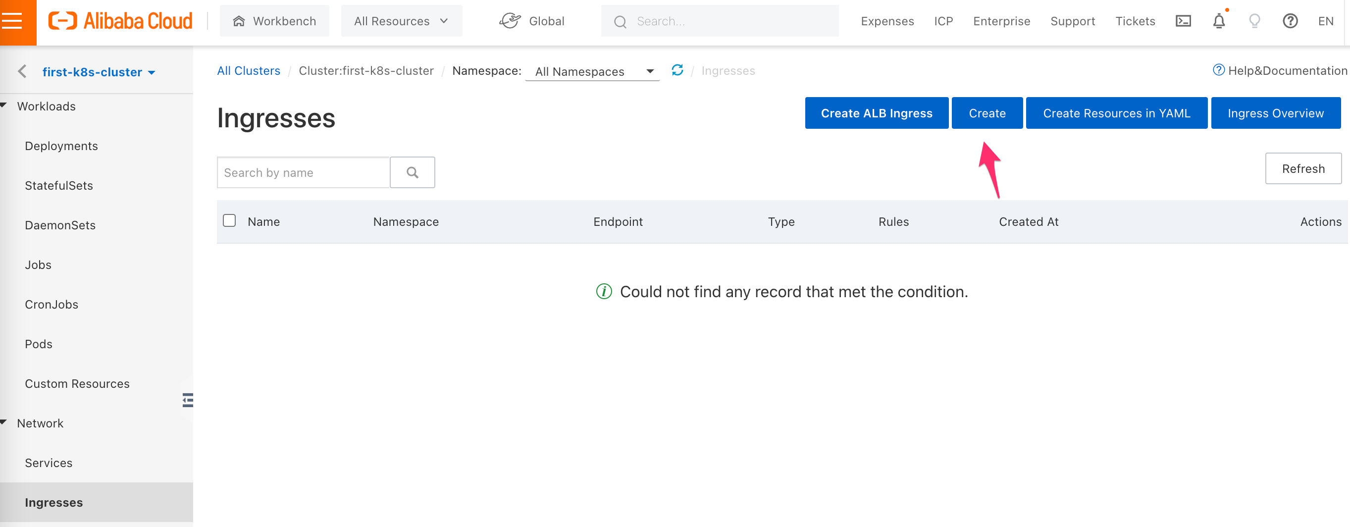Click the Refresh button
1350x527 pixels.
1303,168
